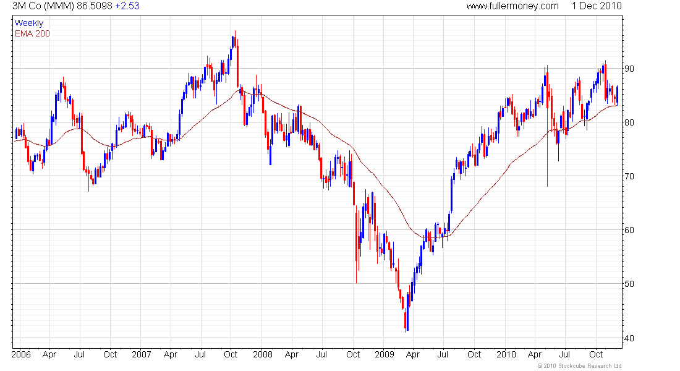Click the Apr label of year 2009
The image size is (680, 371).
click(x=412, y=354)
